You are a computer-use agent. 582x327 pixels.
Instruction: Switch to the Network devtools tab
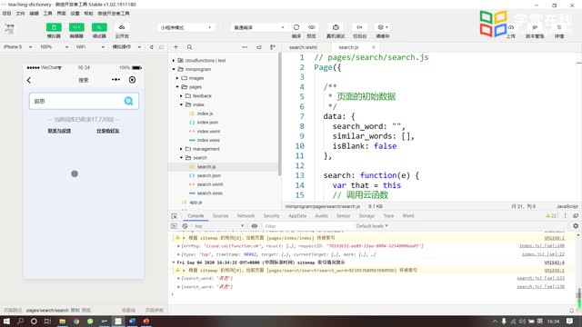click(246, 216)
